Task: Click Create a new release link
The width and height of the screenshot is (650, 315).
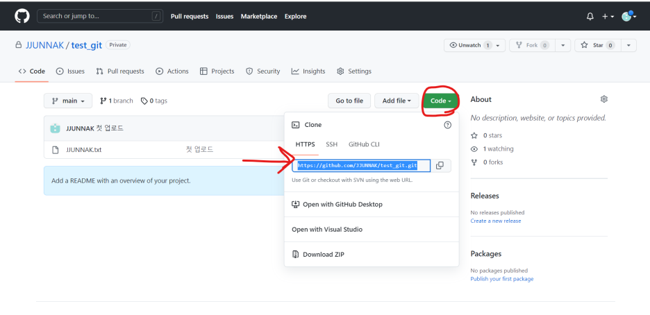Action: point(495,221)
